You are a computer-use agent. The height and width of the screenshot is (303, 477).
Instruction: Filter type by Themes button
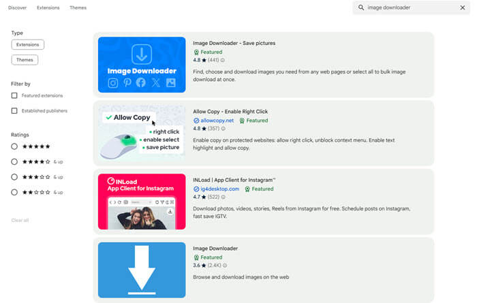(x=25, y=60)
